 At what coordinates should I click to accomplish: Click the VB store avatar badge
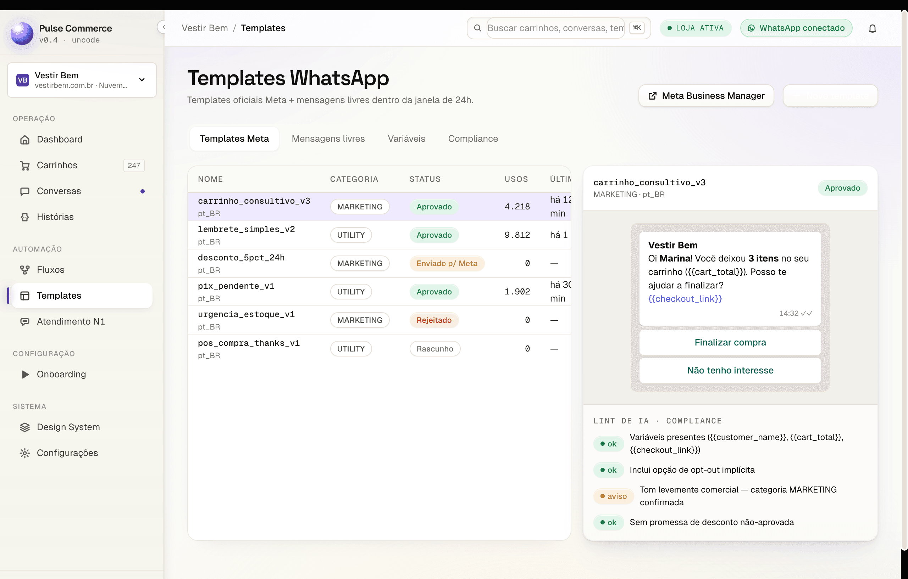tap(23, 80)
